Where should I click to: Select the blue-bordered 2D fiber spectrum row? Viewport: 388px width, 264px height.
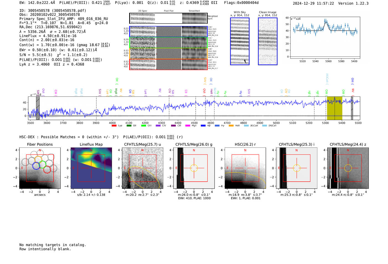click(x=169, y=32)
